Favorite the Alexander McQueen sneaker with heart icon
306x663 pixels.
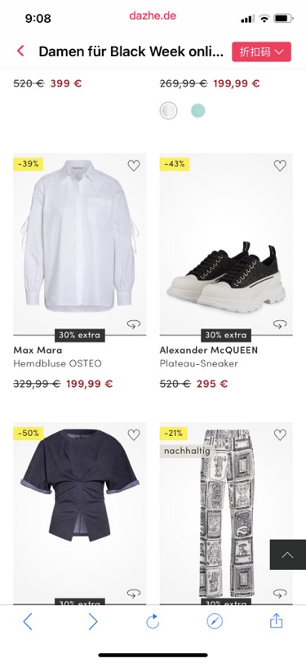point(280,166)
